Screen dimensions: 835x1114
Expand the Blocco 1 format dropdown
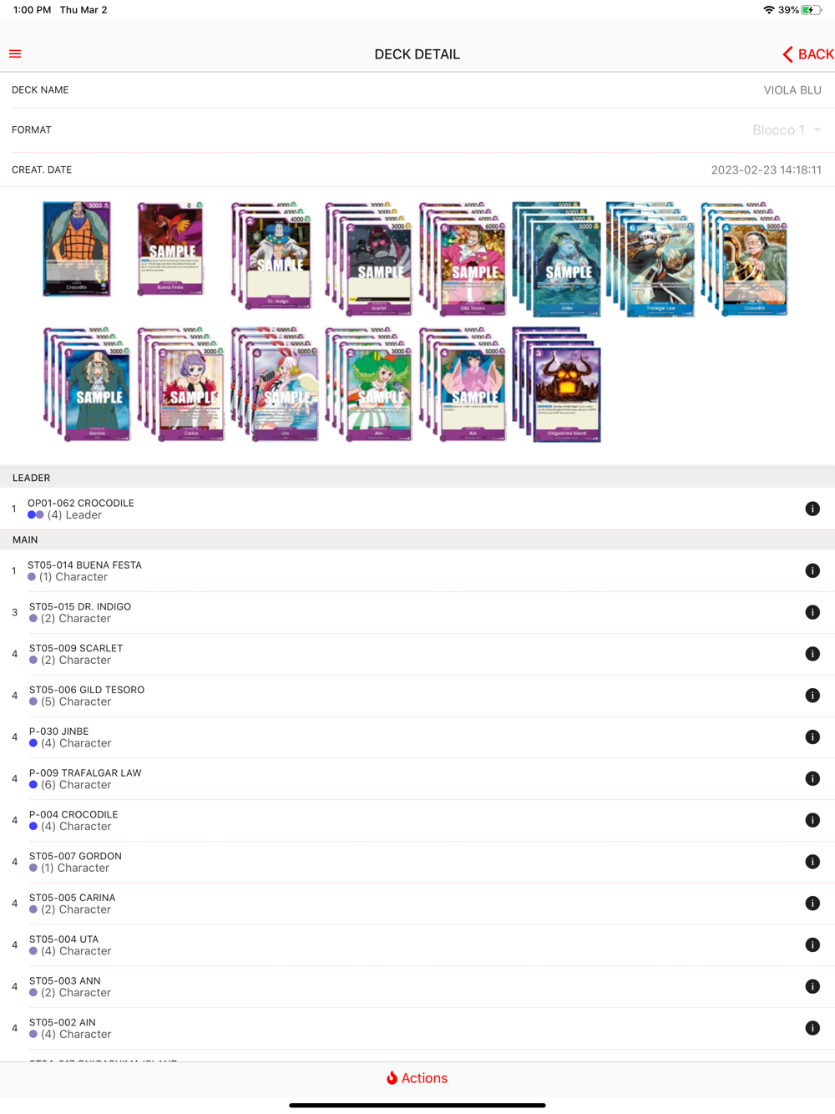point(787,130)
